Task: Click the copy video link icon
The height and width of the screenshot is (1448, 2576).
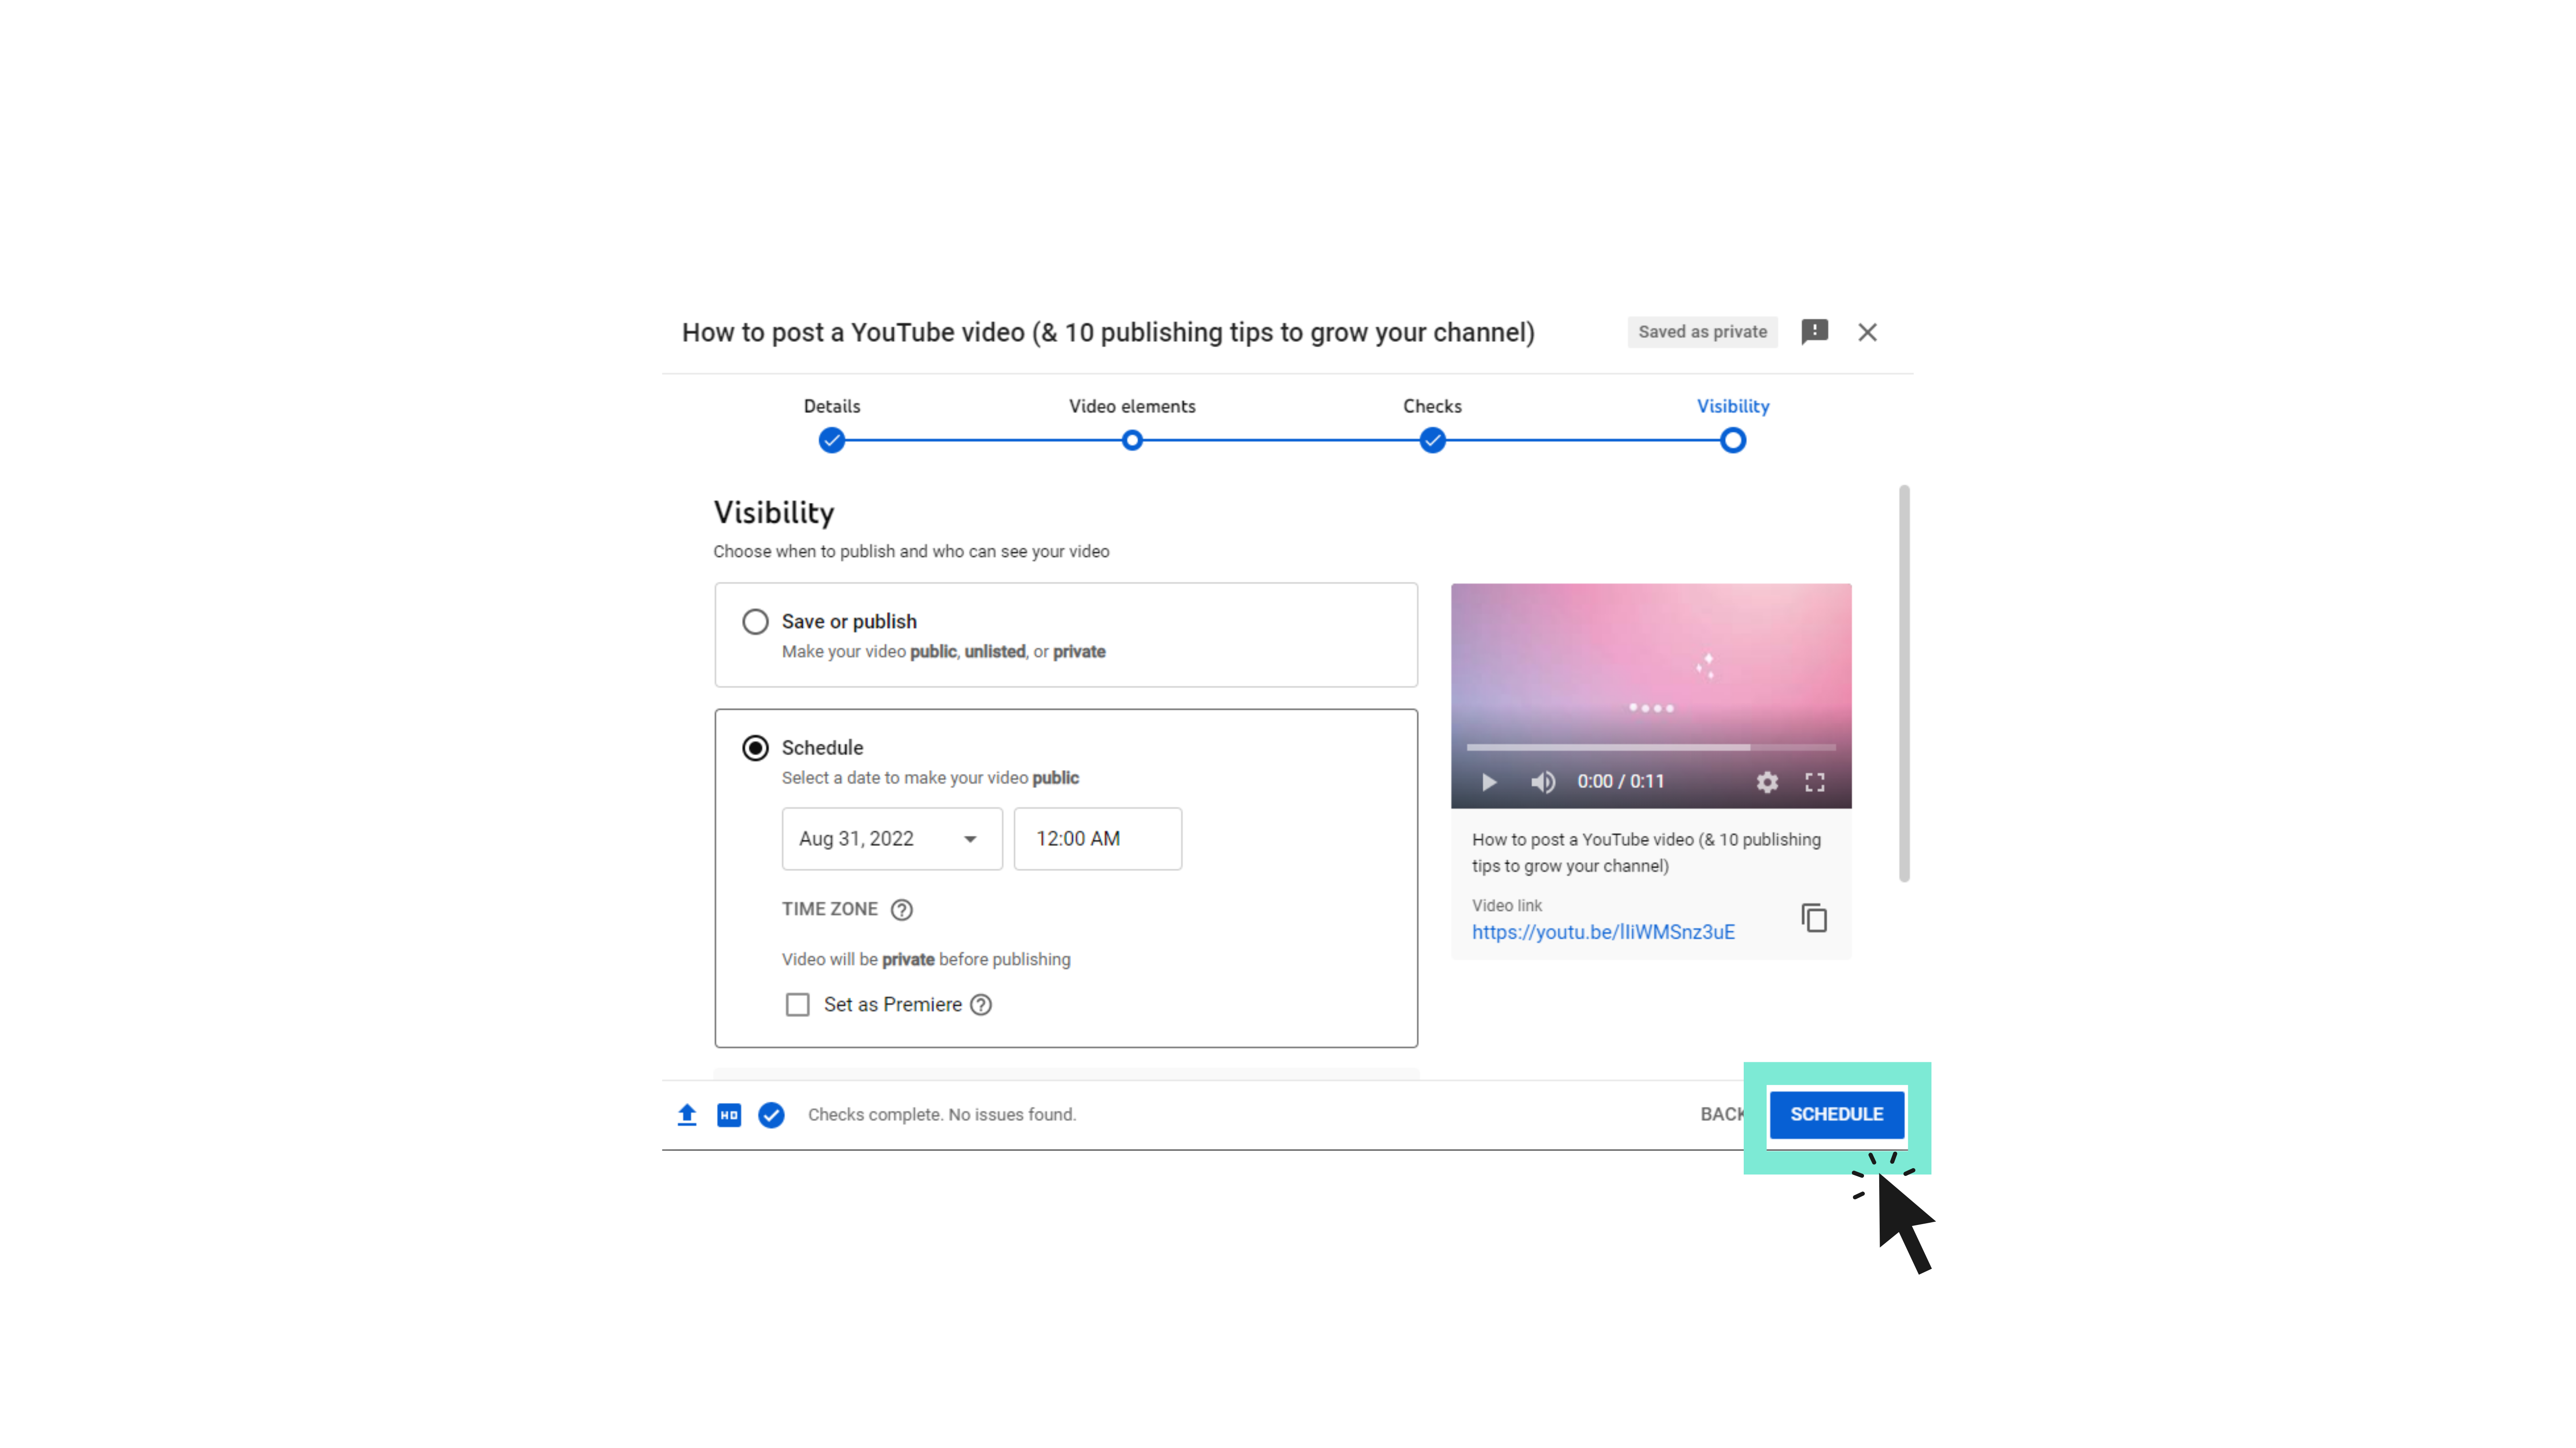Action: [1813, 918]
